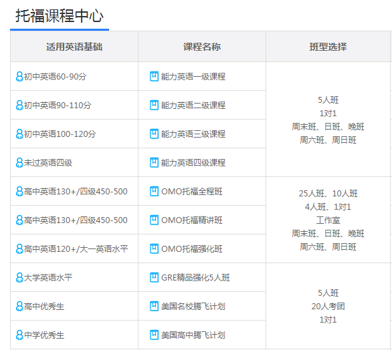Open OMO托福强化班 course link
The height and width of the screenshot is (350, 392).
coord(192,249)
